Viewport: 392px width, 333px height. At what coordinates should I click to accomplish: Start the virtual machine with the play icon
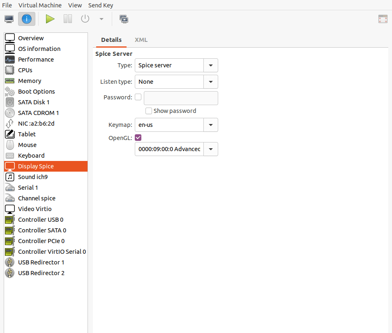click(50, 18)
